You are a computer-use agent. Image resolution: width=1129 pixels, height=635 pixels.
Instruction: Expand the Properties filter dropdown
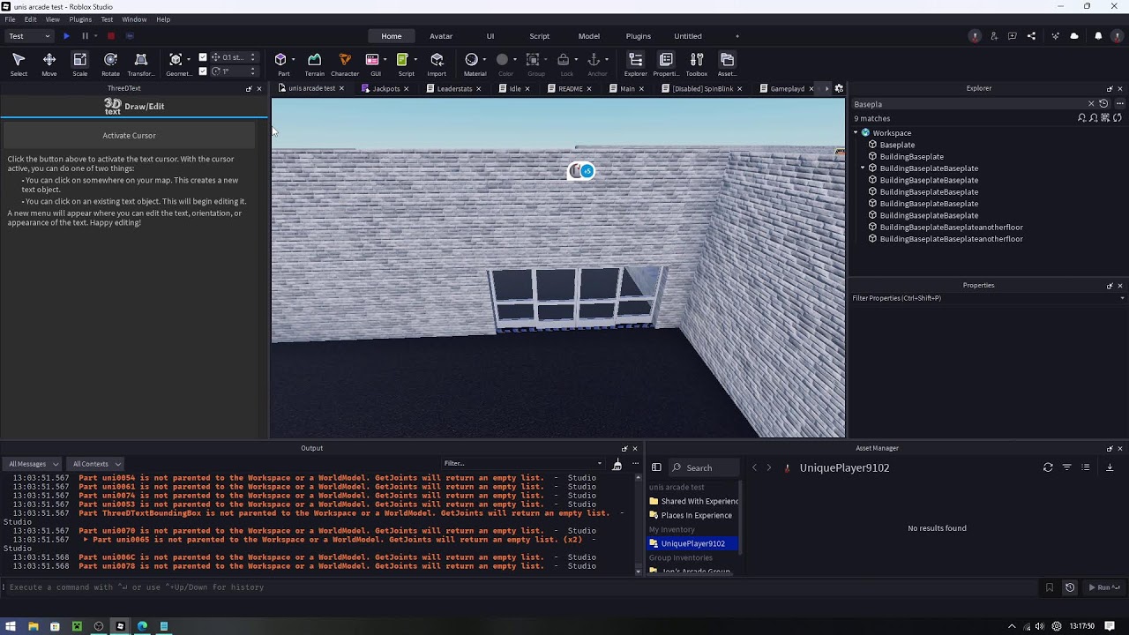(x=1122, y=298)
